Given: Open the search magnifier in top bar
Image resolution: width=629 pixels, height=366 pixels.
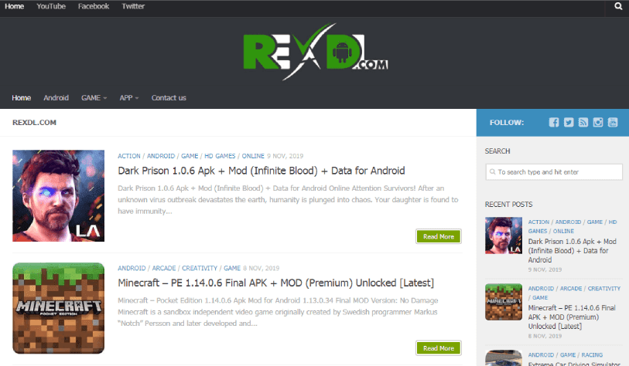Looking at the screenshot, I should [x=618, y=6].
